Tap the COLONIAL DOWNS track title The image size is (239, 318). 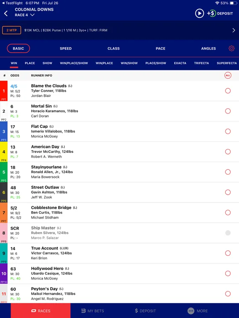34,10
